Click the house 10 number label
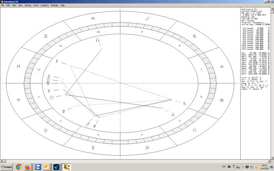Image resolution: width=274 pixels, height=171 pixels. point(98,32)
